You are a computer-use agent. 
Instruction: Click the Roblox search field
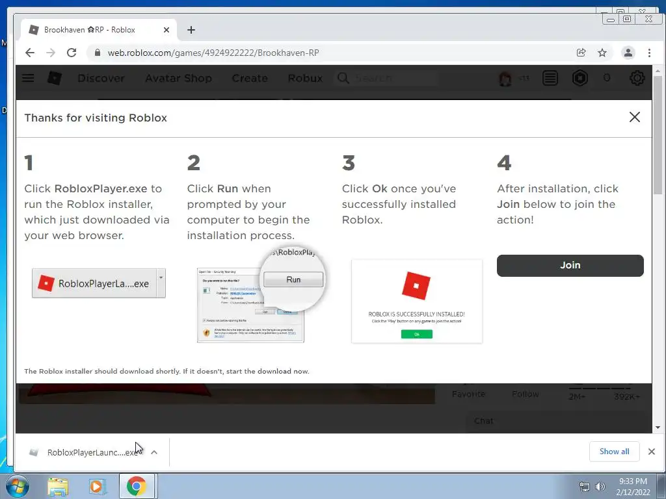(388, 78)
